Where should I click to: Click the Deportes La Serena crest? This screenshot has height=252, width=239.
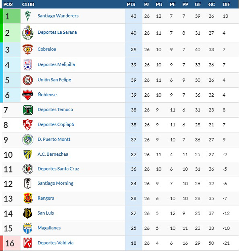[x=28, y=33]
